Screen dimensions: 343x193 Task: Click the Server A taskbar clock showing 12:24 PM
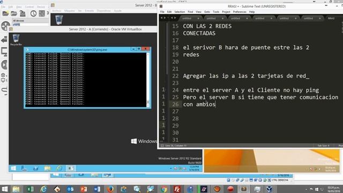coord(194,168)
